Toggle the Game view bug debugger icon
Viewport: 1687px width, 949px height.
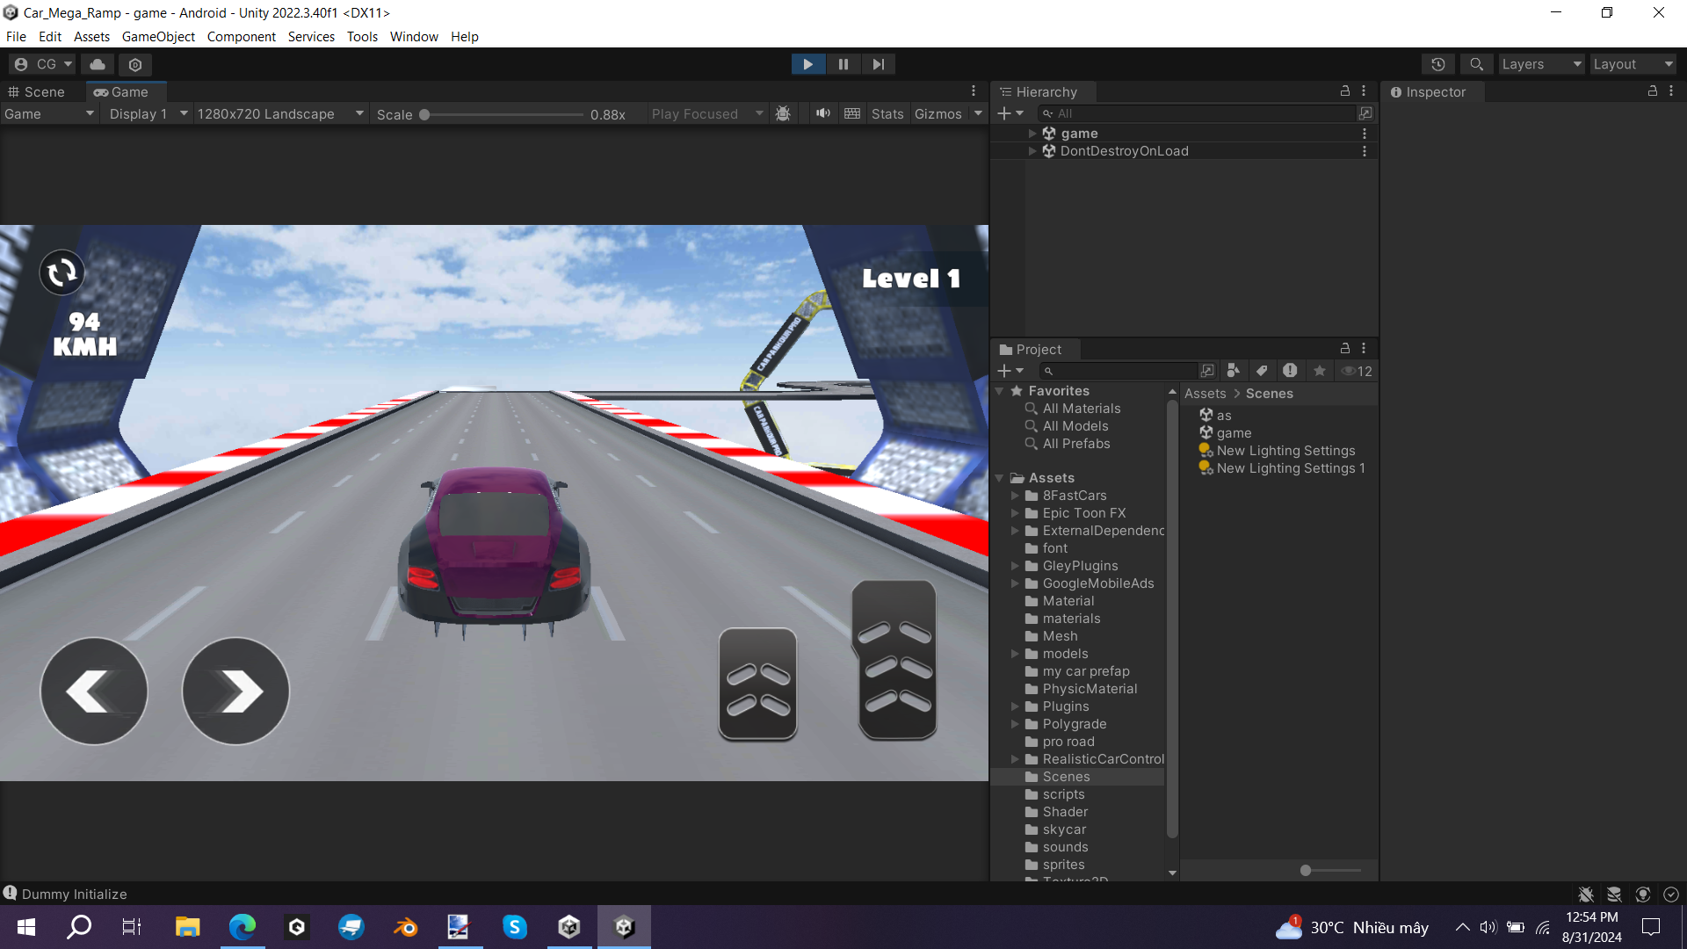[x=783, y=114]
